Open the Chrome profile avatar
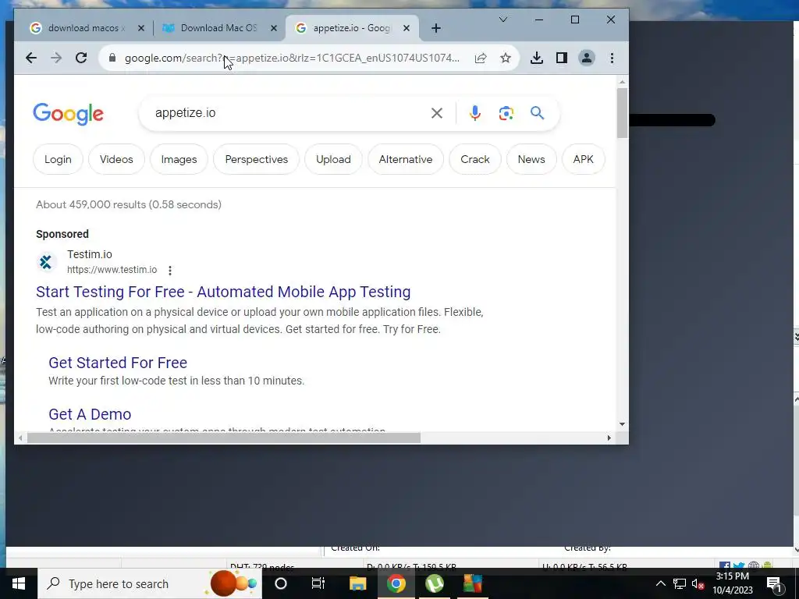Viewport: 799px width, 599px height. (587, 58)
